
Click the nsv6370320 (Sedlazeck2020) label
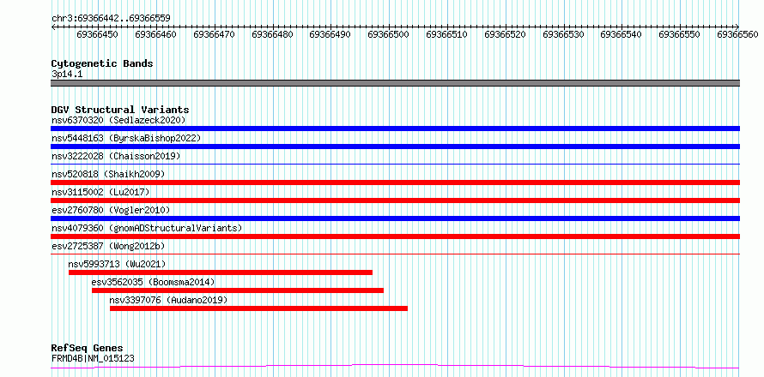(x=118, y=120)
